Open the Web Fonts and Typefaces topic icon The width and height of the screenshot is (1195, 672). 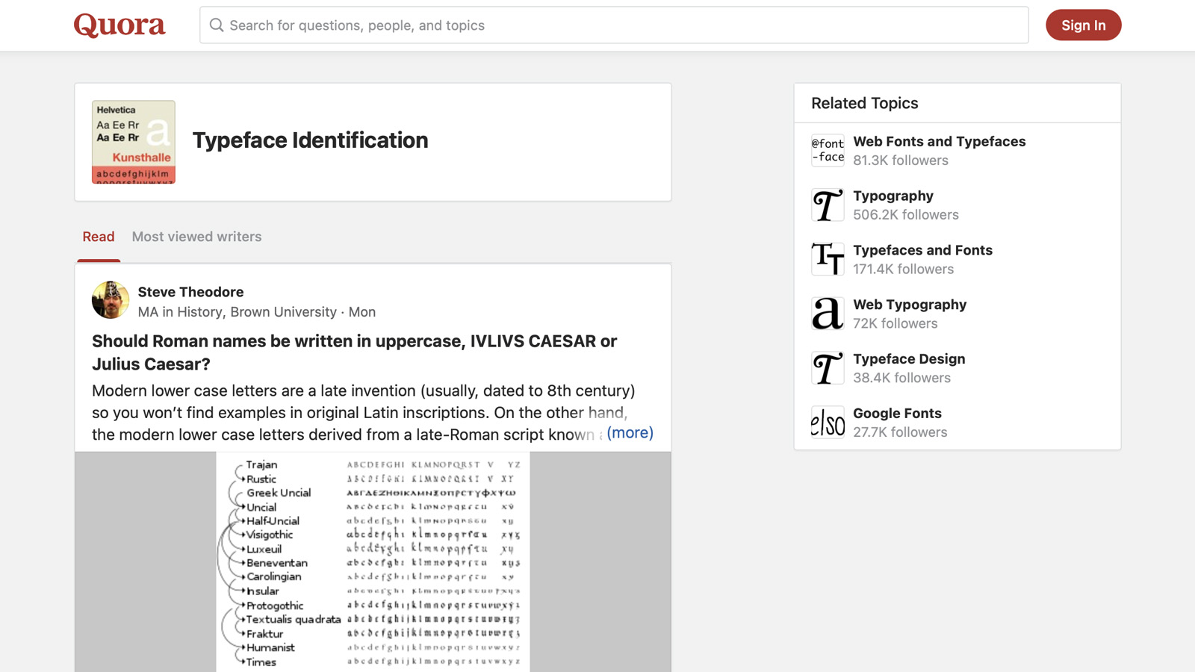828,150
